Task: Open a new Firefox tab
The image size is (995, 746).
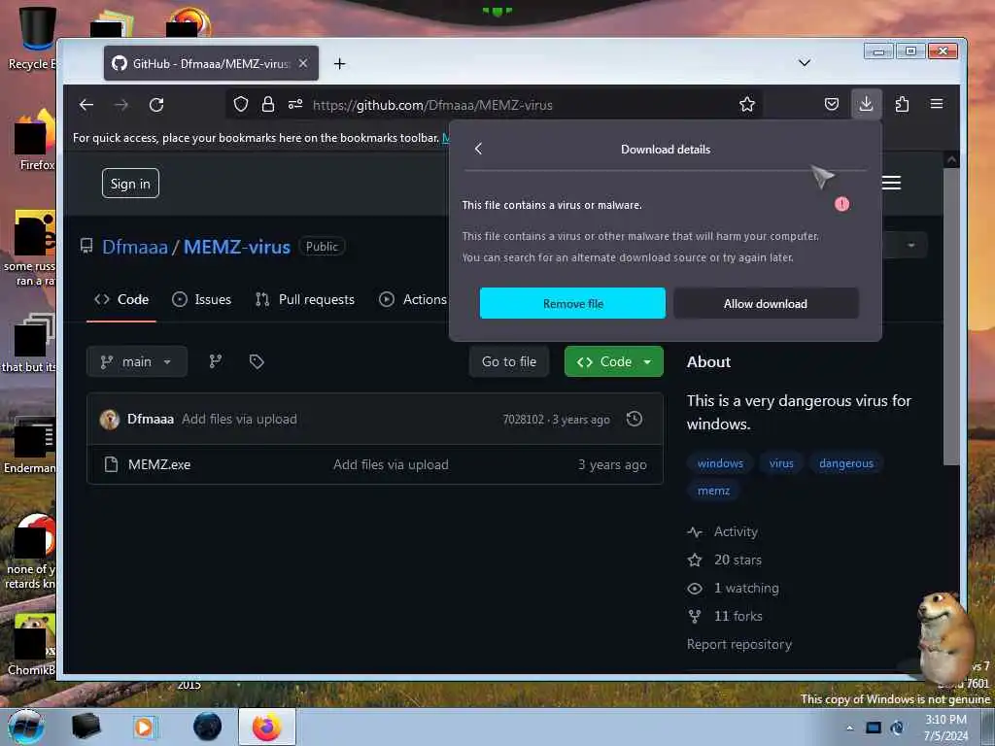Action: pos(339,63)
